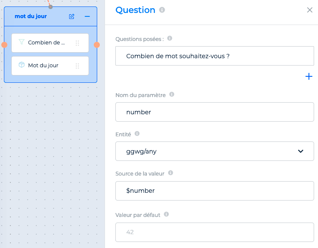Click the info icon beside Valeur par défaut
The image size is (318, 248).
pyautogui.click(x=166, y=214)
